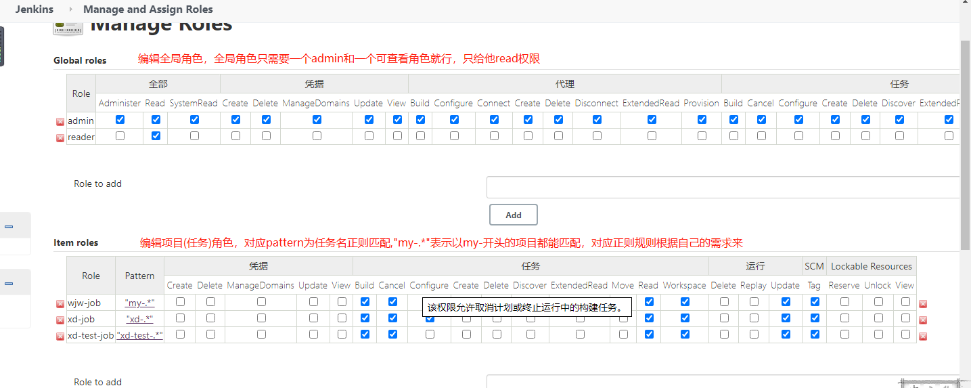The image size is (971, 388).
Task: Uncheck SystemRead for the admin role
Action: coord(194,119)
